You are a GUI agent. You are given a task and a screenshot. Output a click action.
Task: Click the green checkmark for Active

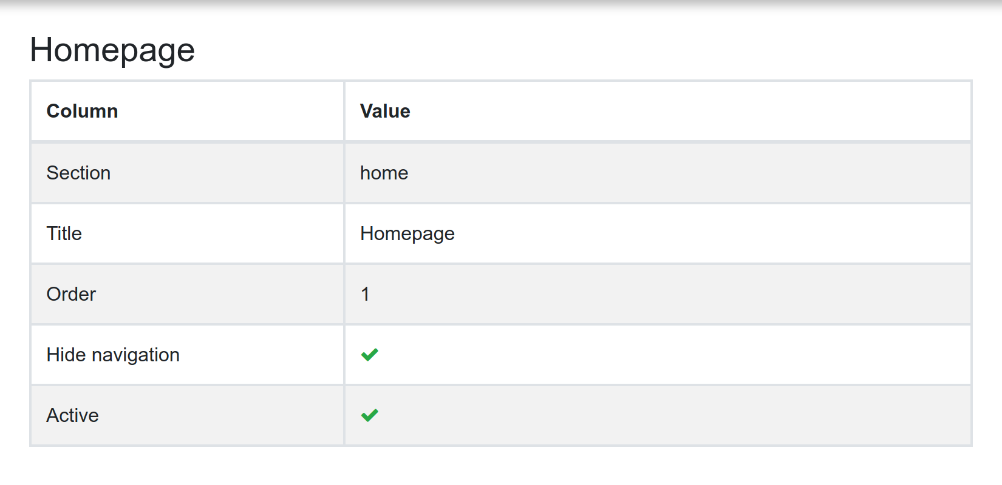click(x=369, y=415)
